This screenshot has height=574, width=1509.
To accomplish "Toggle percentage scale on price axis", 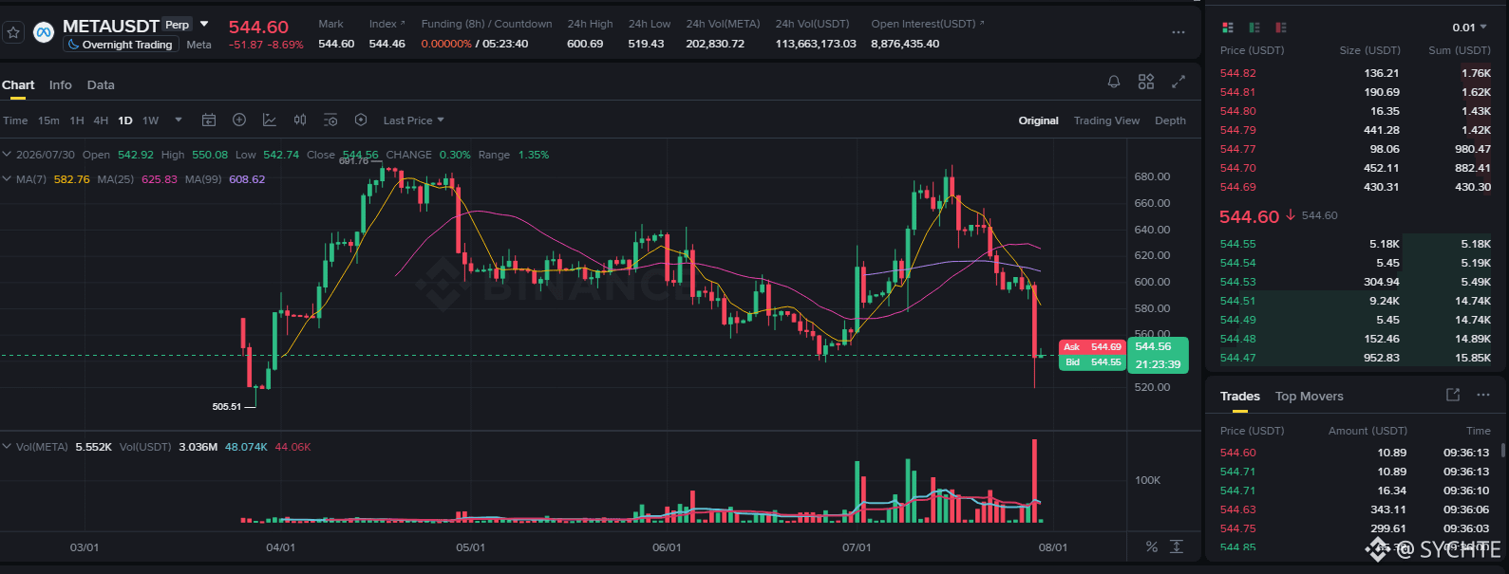I will click(1152, 546).
